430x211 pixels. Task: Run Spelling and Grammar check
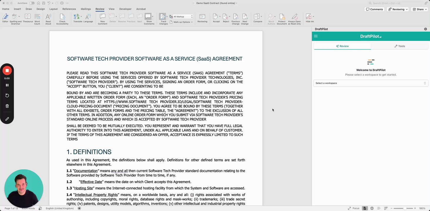pyautogui.click(x=16, y=19)
